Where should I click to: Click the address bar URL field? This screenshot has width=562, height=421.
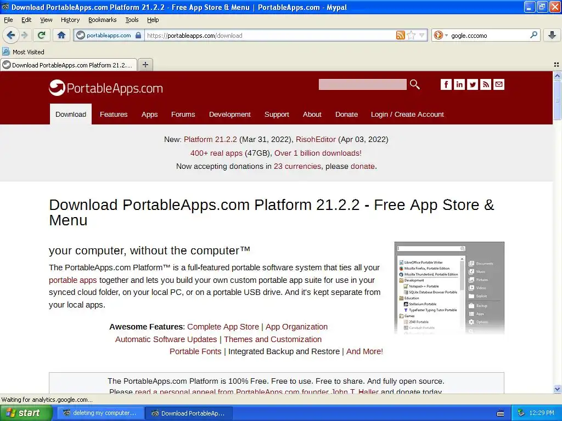[269, 36]
